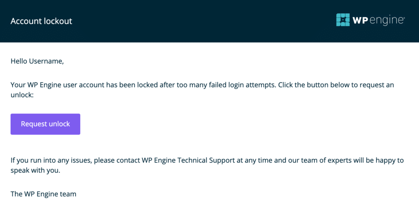The image size is (419, 203).
Task: Click the Hello Username greeting line
Action: click(37, 61)
